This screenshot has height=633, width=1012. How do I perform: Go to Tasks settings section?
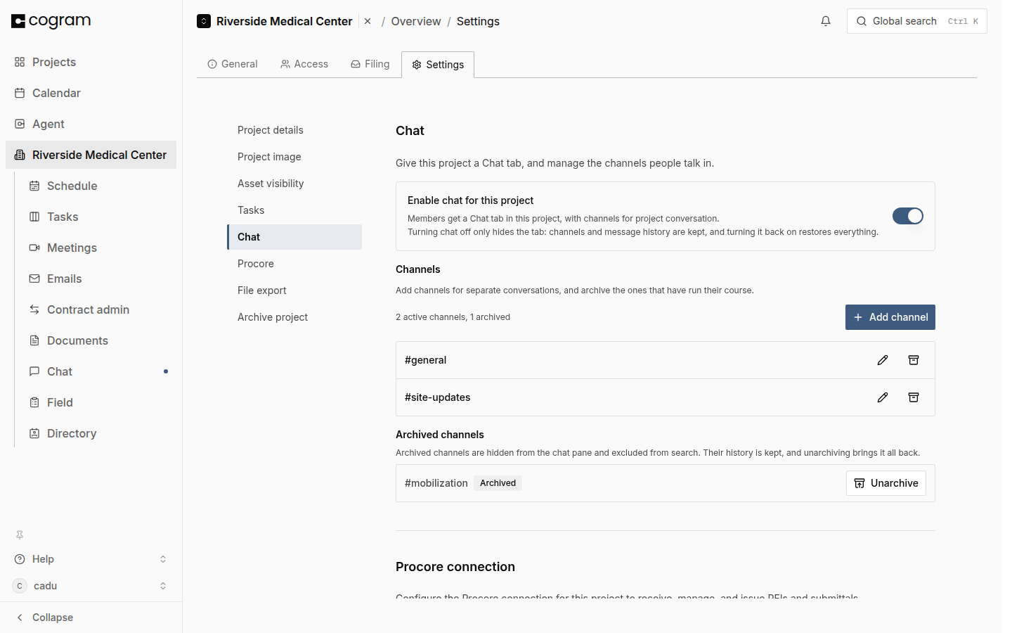[x=294, y=210]
